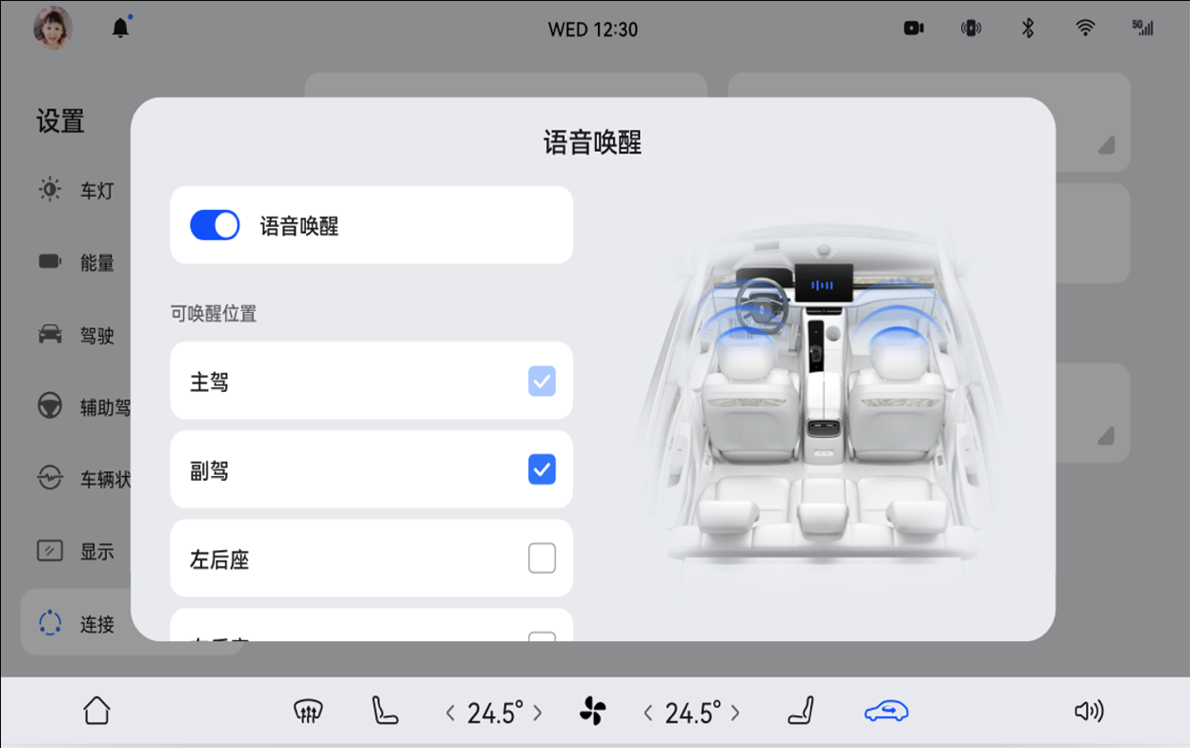Viewport: 1190px width, 748px height.
Task: Open the climate fan icon
Action: coord(592,711)
